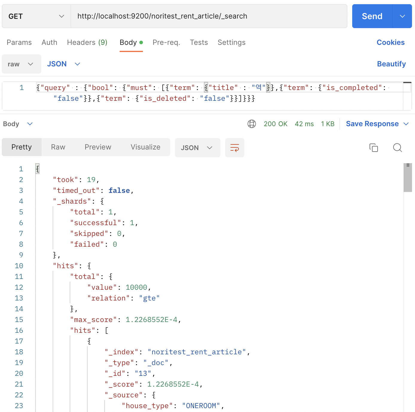Click the "_score" line

(x=154, y=384)
